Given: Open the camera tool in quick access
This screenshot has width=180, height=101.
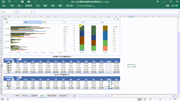Looking at the screenshot, I should (x=22, y=2).
